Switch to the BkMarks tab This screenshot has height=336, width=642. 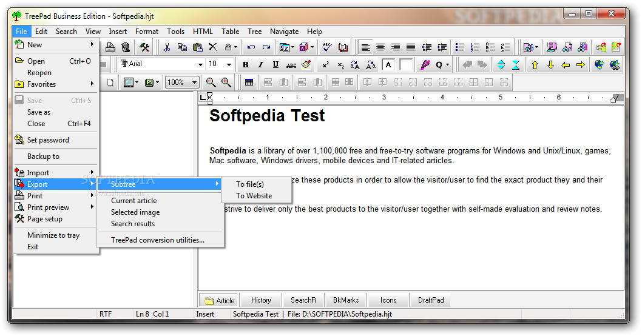(345, 300)
